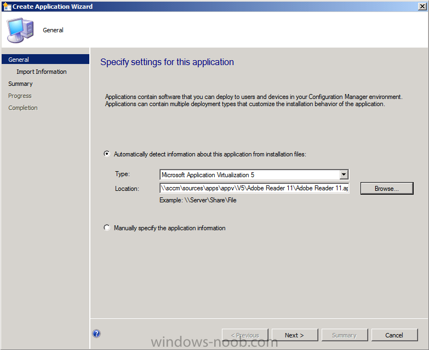Close the Create Application Wizard window
429x350 pixels.
click(x=422, y=6)
